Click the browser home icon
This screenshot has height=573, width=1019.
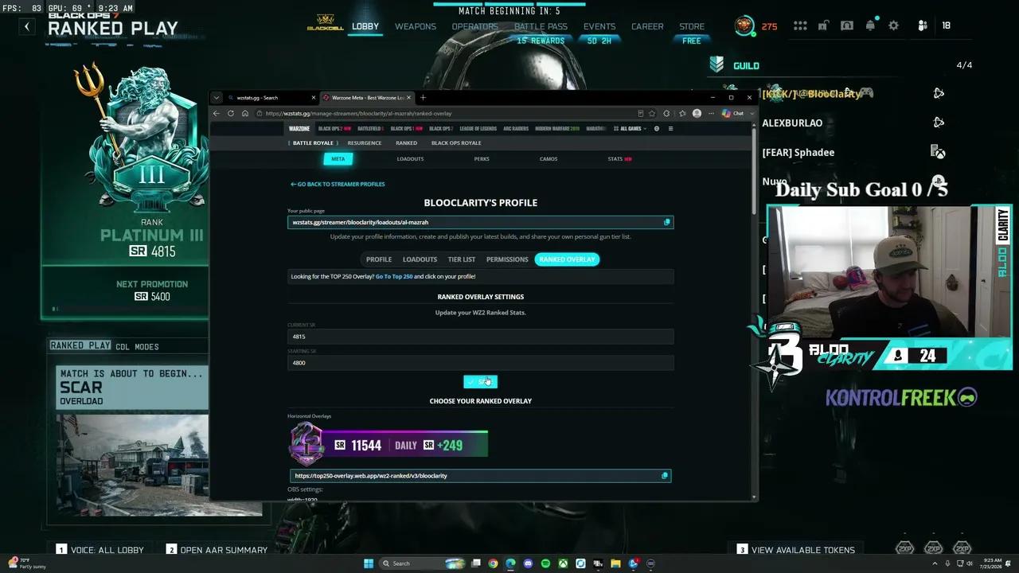point(244,113)
